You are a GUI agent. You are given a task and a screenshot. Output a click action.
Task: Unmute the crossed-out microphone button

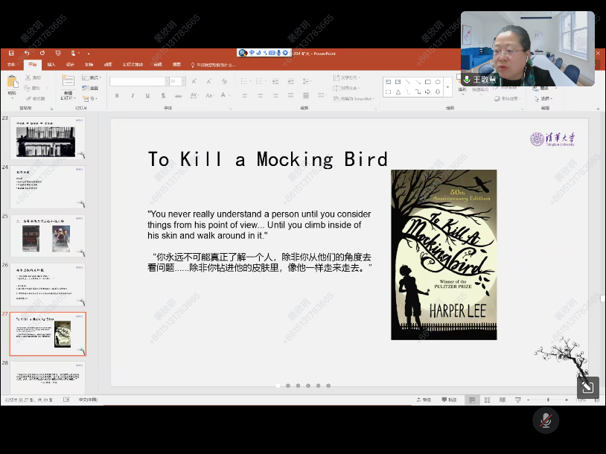[546, 421]
